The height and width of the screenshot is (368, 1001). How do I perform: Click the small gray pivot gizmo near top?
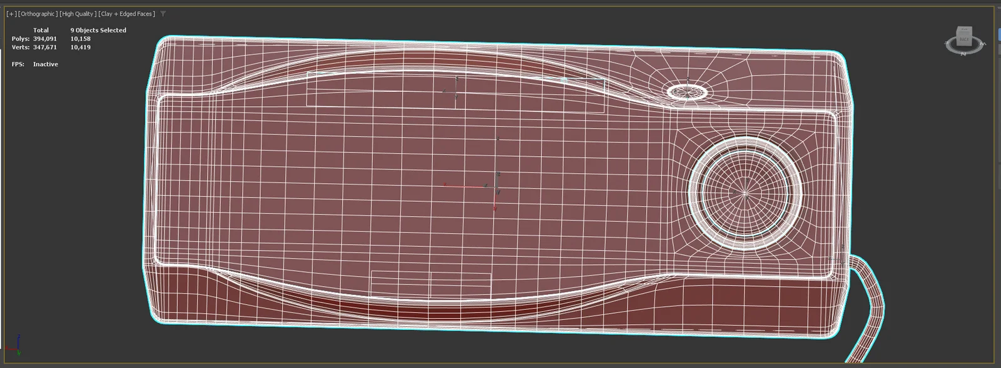coord(452,91)
